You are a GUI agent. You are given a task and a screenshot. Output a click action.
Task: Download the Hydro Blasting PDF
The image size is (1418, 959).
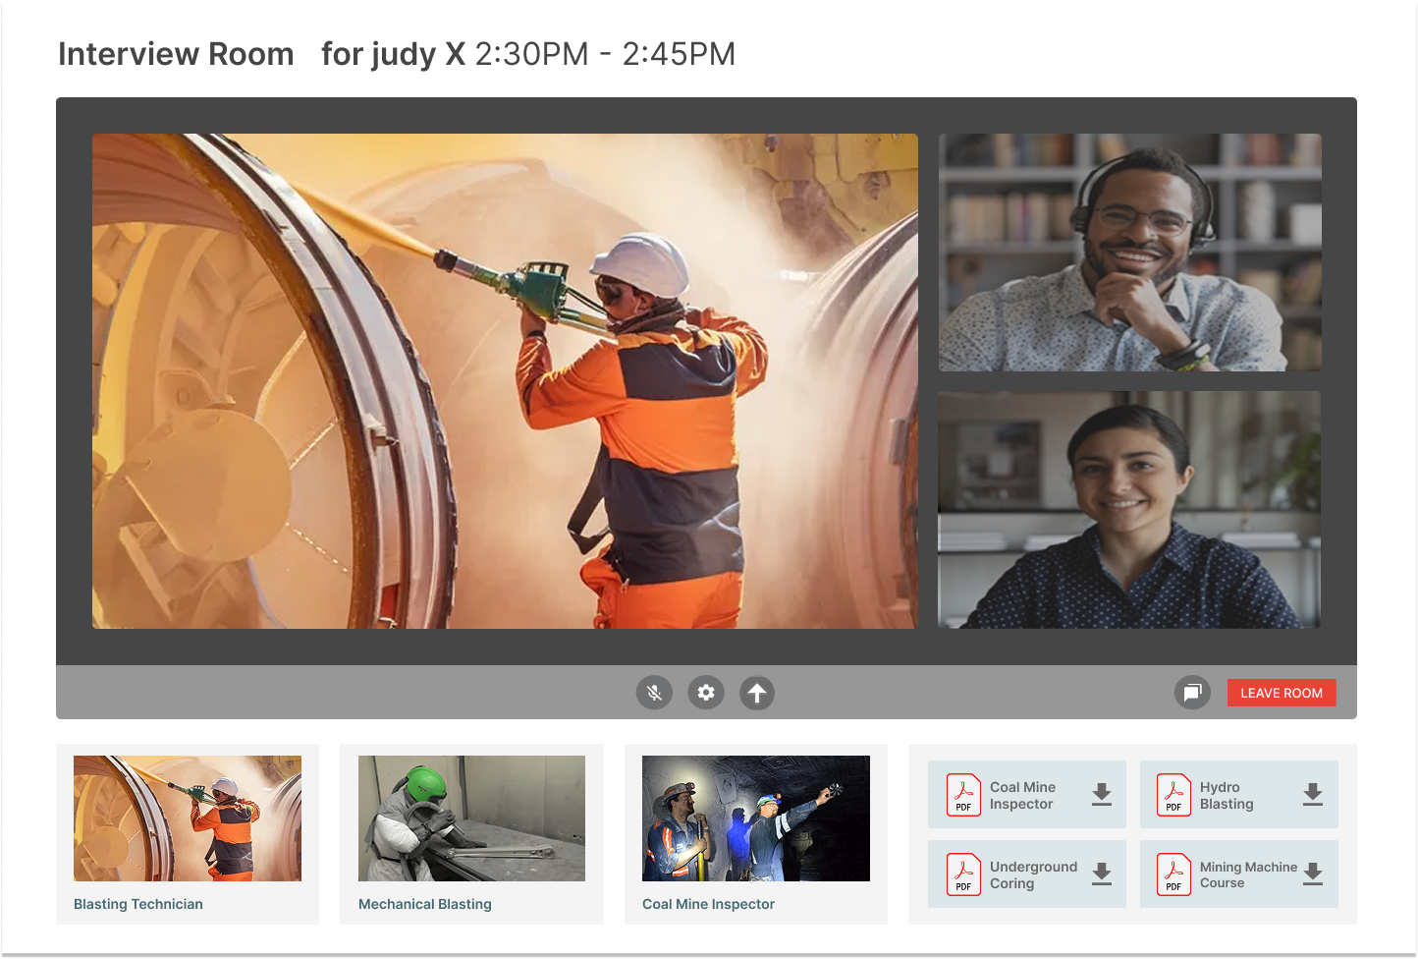coord(1313,795)
